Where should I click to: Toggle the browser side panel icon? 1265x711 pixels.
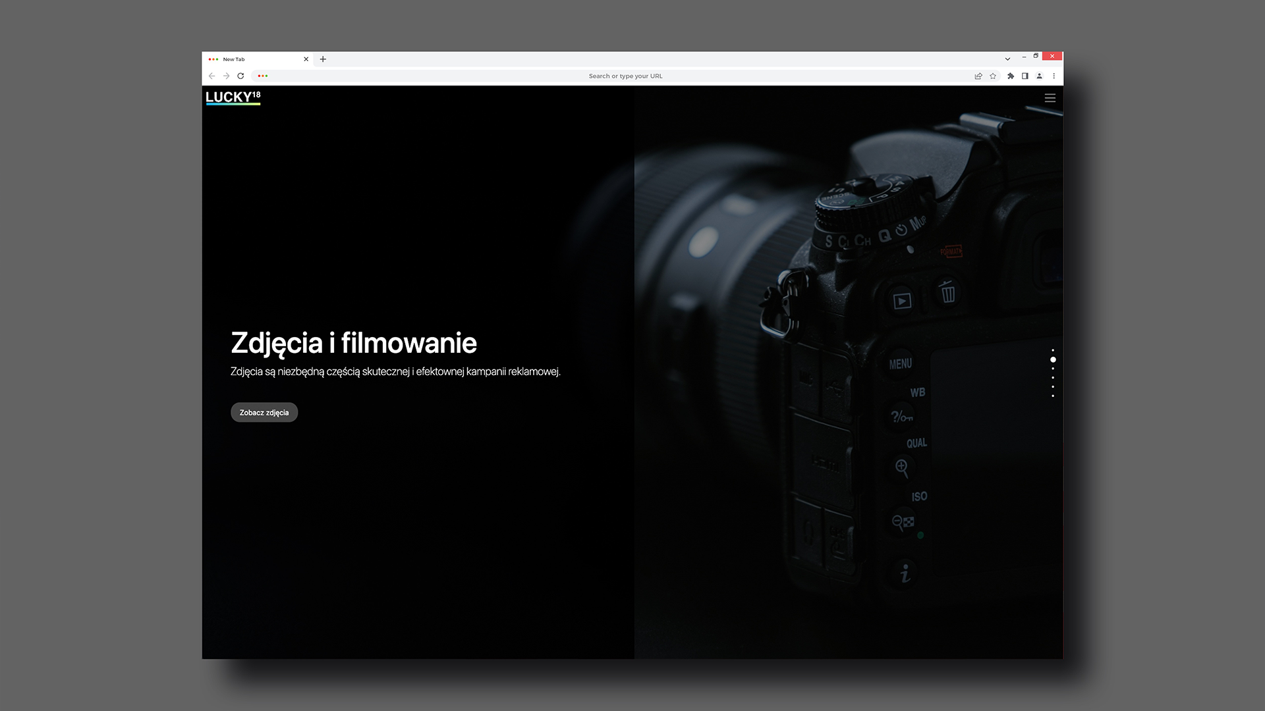click(1025, 76)
